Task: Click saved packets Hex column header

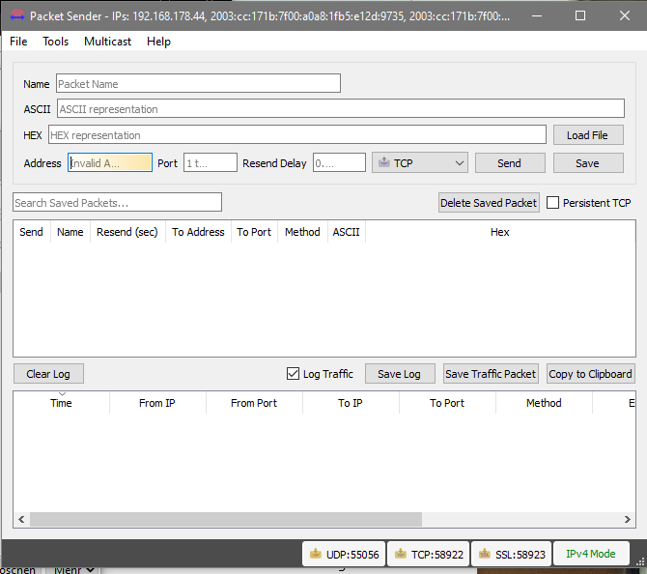Action: coord(499,232)
